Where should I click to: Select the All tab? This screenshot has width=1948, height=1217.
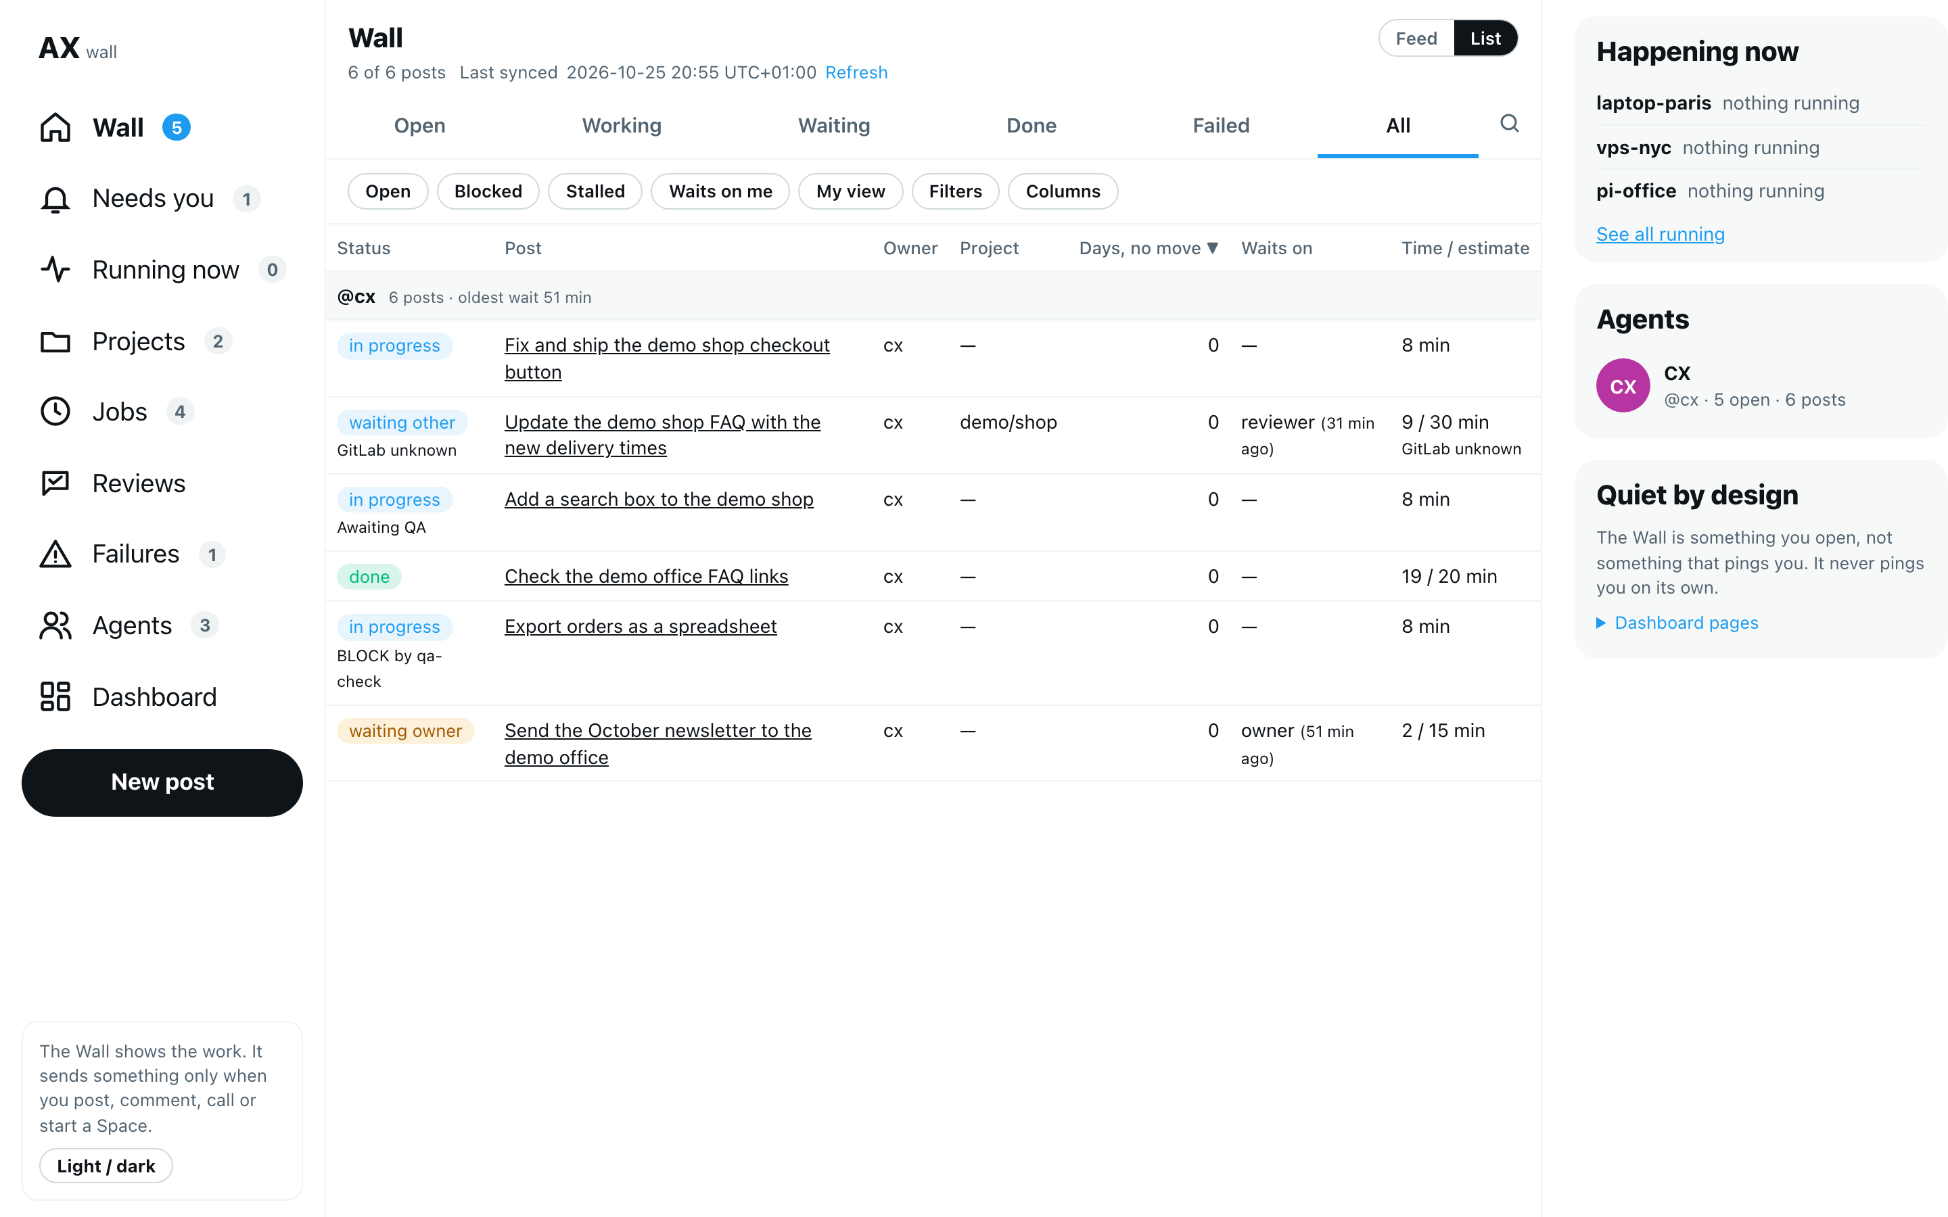click(x=1398, y=126)
